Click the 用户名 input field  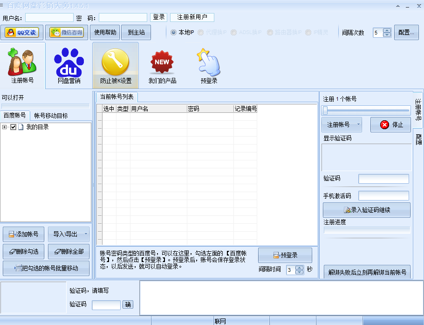pyautogui.click(x=49, y=17)
